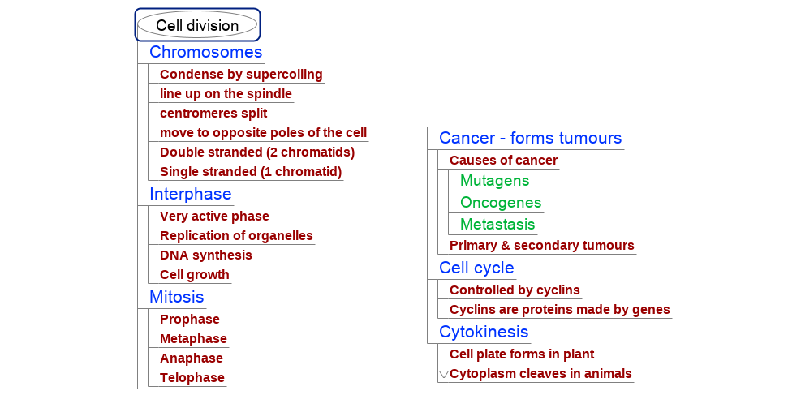Click the green Metastasis node
Viewport: 788px width, 412px height.
pos(497,224)
